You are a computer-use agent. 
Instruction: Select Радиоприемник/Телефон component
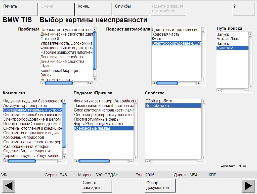33,147
